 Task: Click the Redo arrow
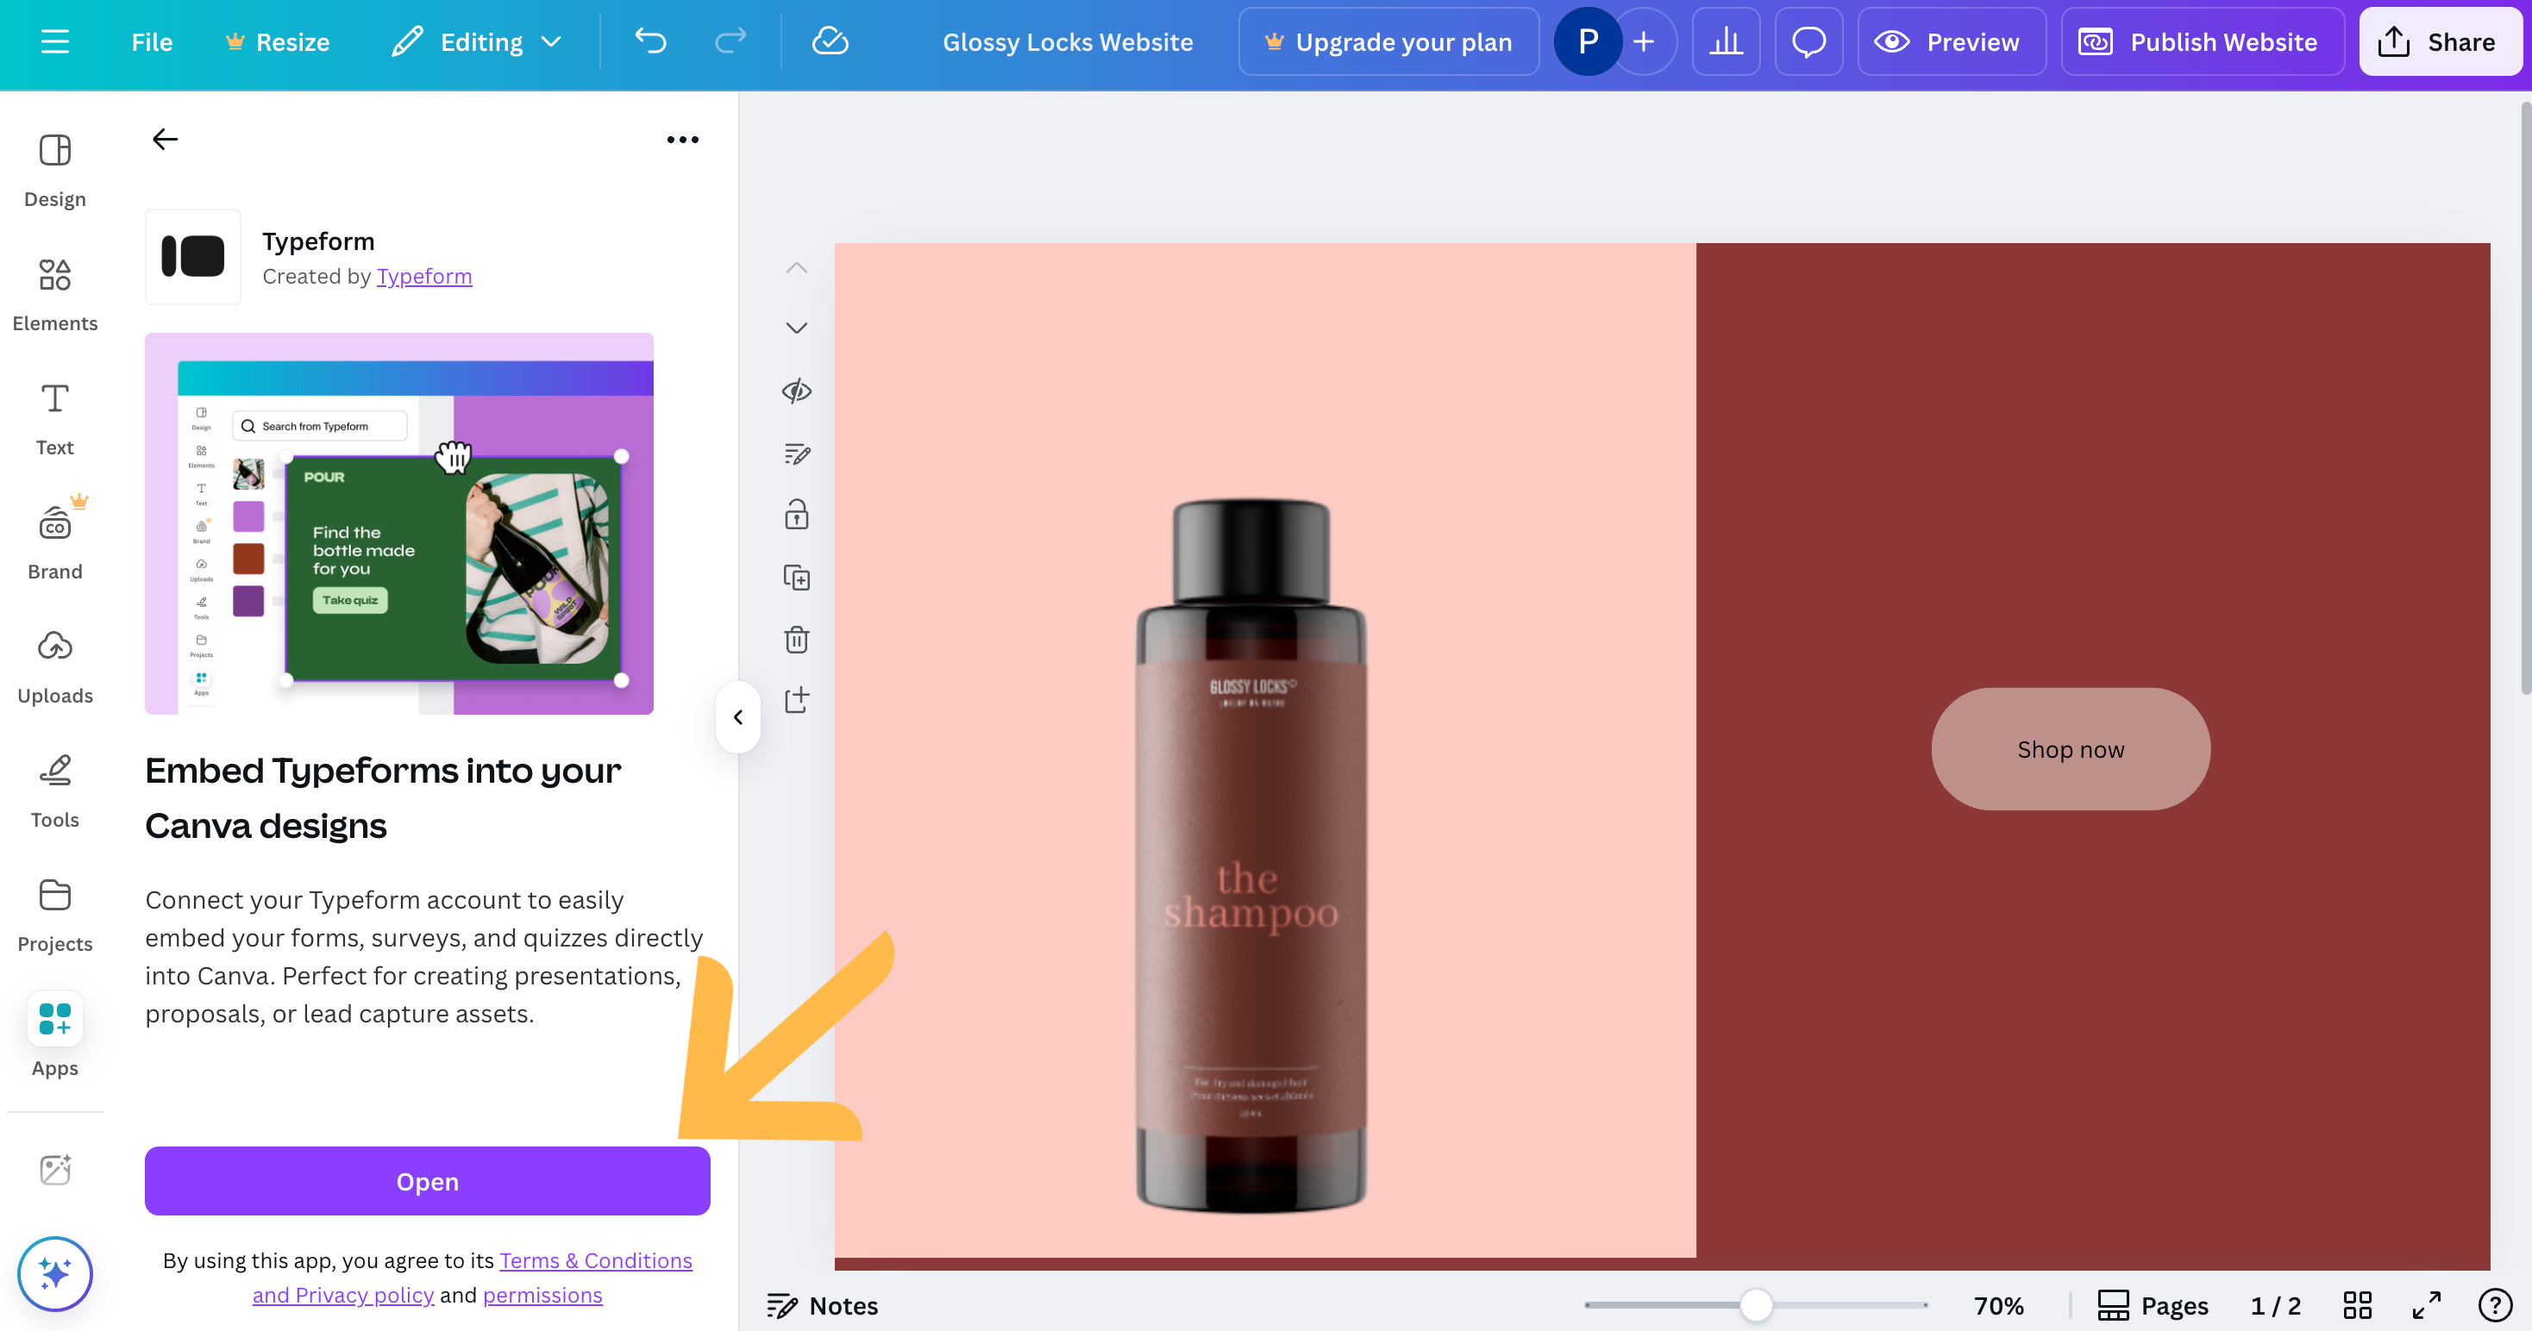tap(730, 41)
